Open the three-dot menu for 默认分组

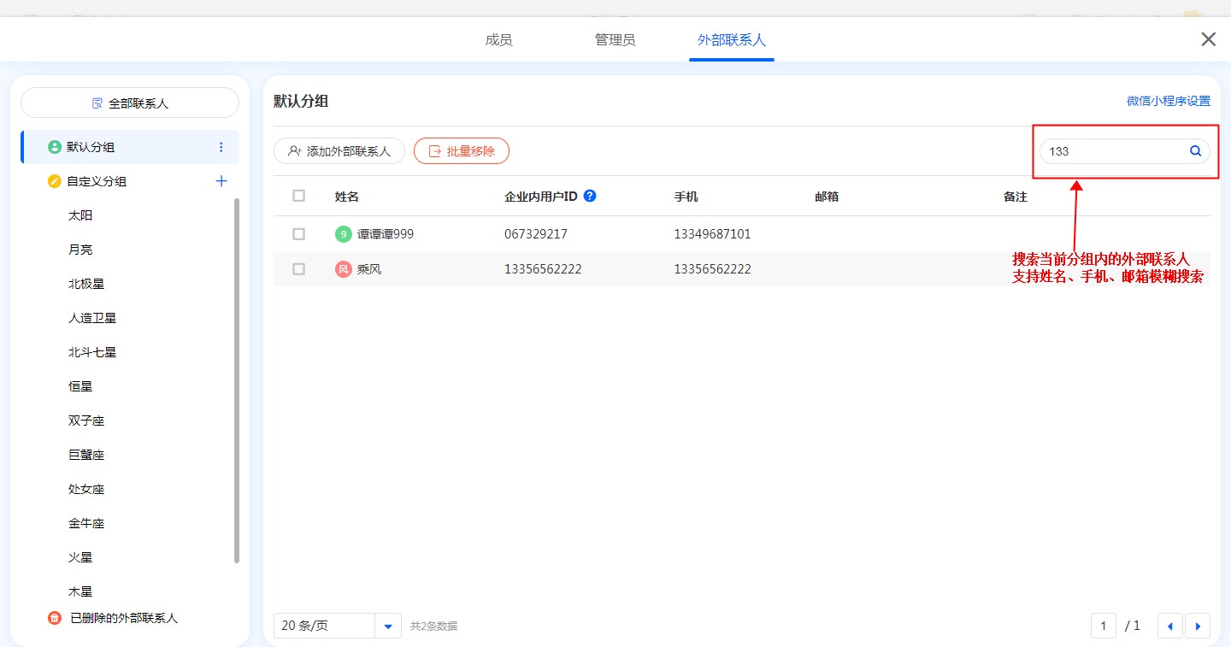tap(221, 147)
